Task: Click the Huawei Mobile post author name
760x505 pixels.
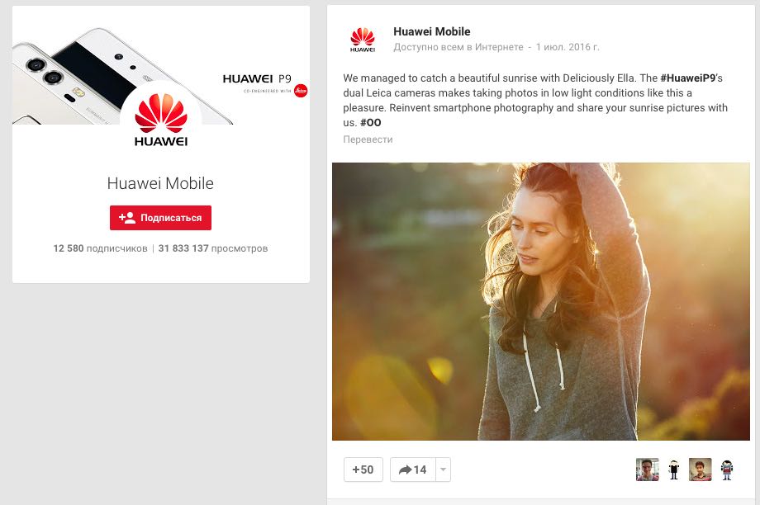Action: point(432,31)
